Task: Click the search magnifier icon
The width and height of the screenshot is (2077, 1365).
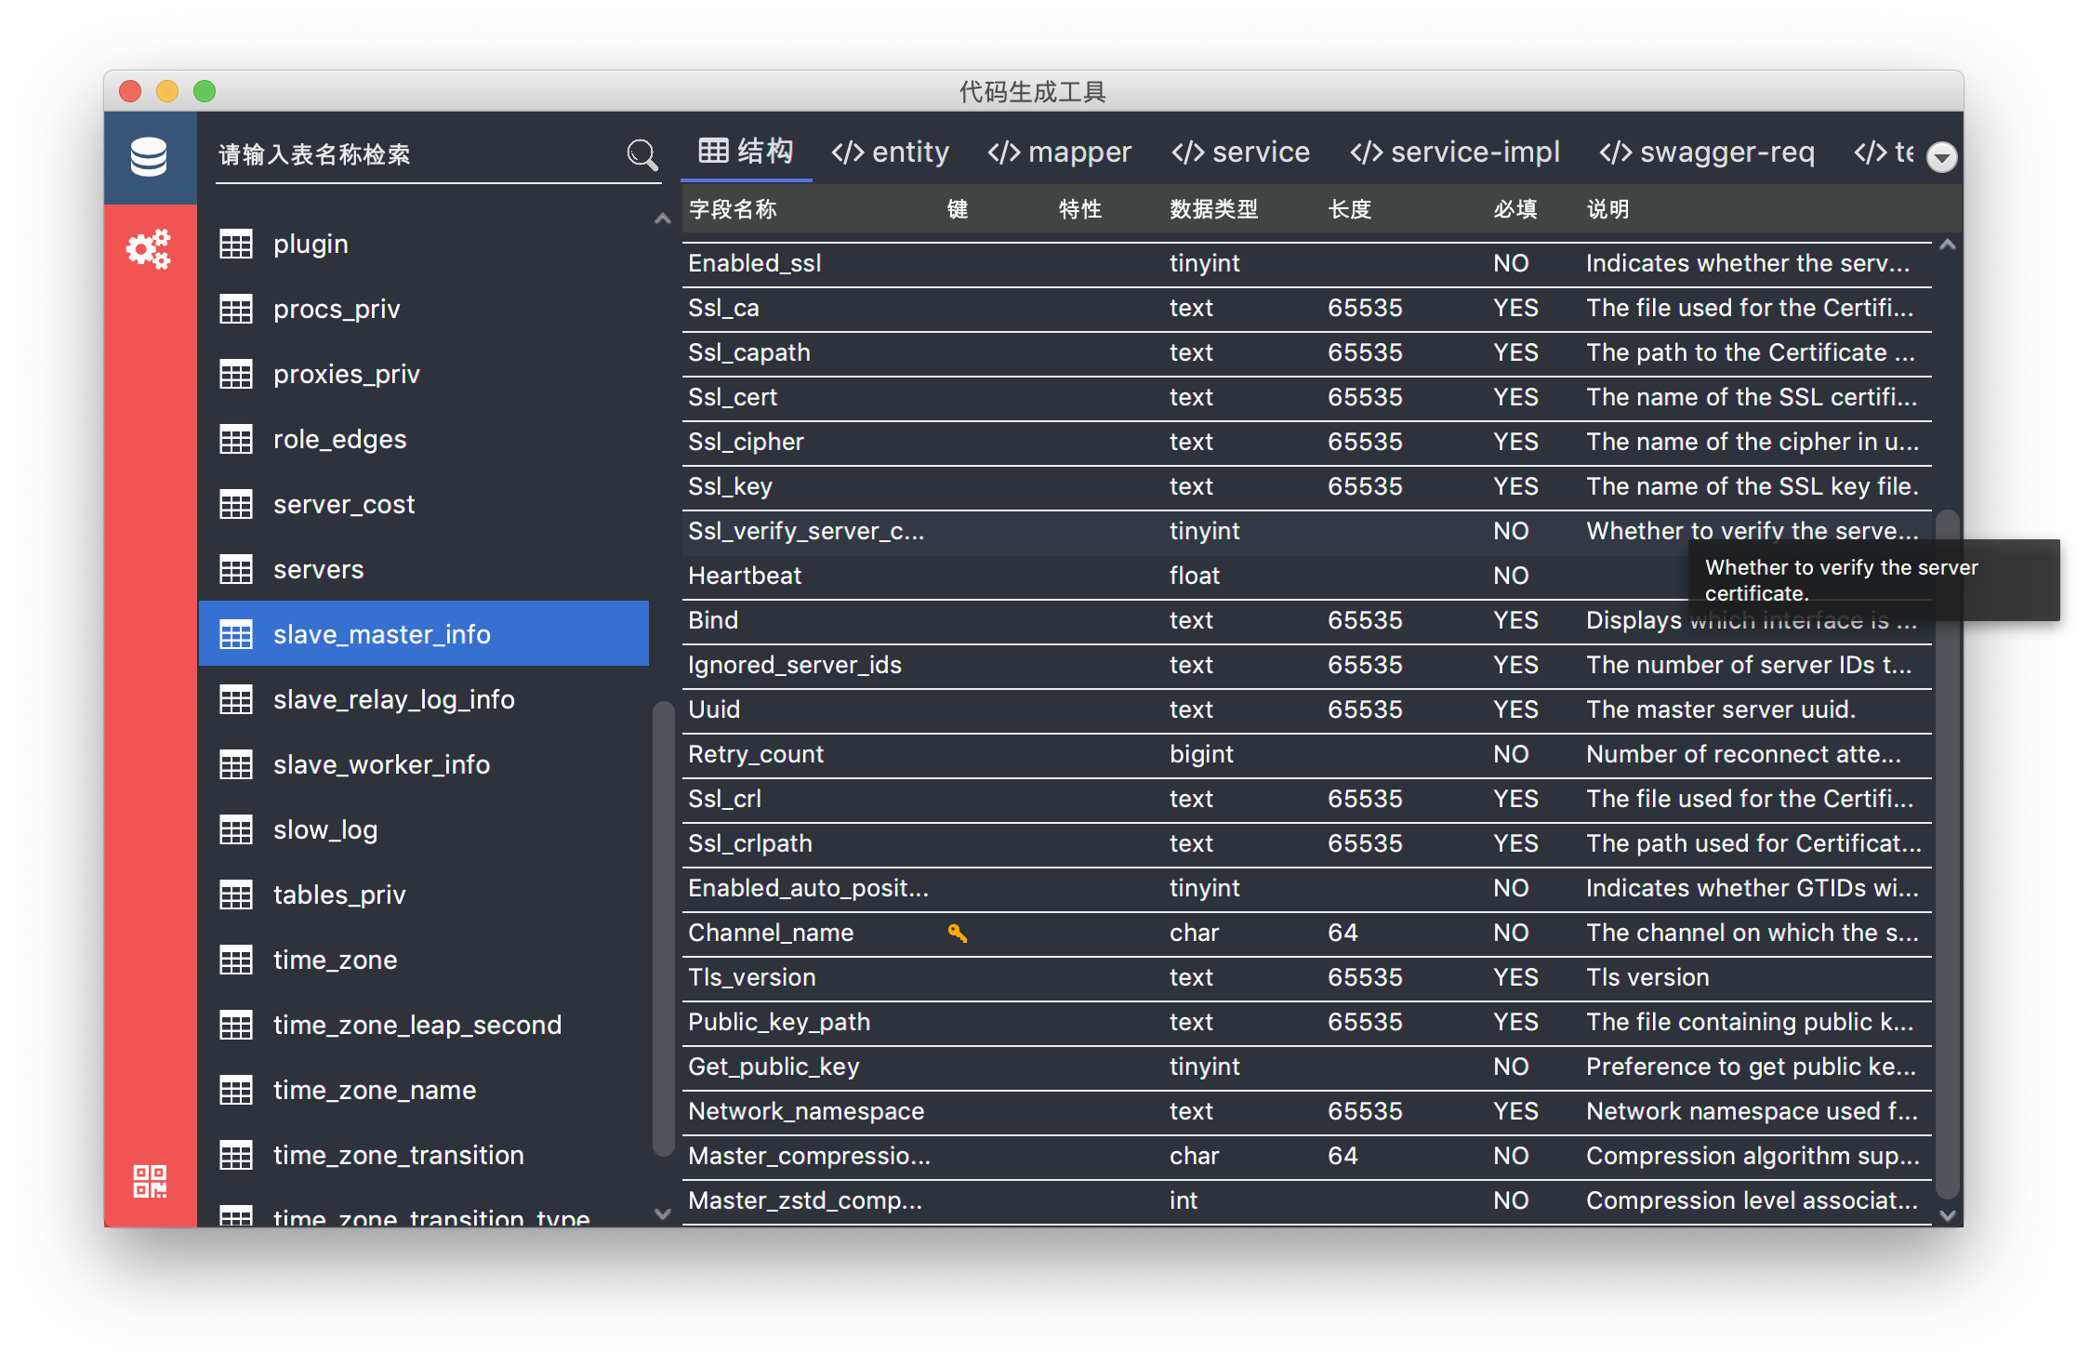Action: [x=642, y=154]
